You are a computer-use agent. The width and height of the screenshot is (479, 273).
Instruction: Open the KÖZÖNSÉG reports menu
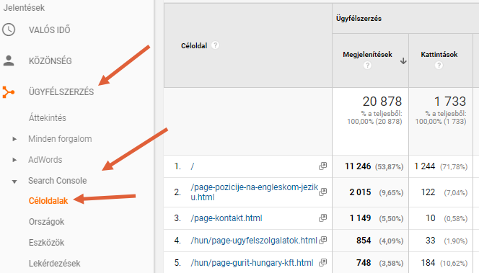tap(50, 61)
